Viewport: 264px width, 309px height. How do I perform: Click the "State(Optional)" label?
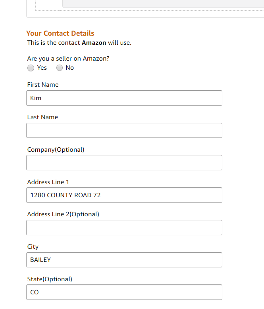(50, 279)
